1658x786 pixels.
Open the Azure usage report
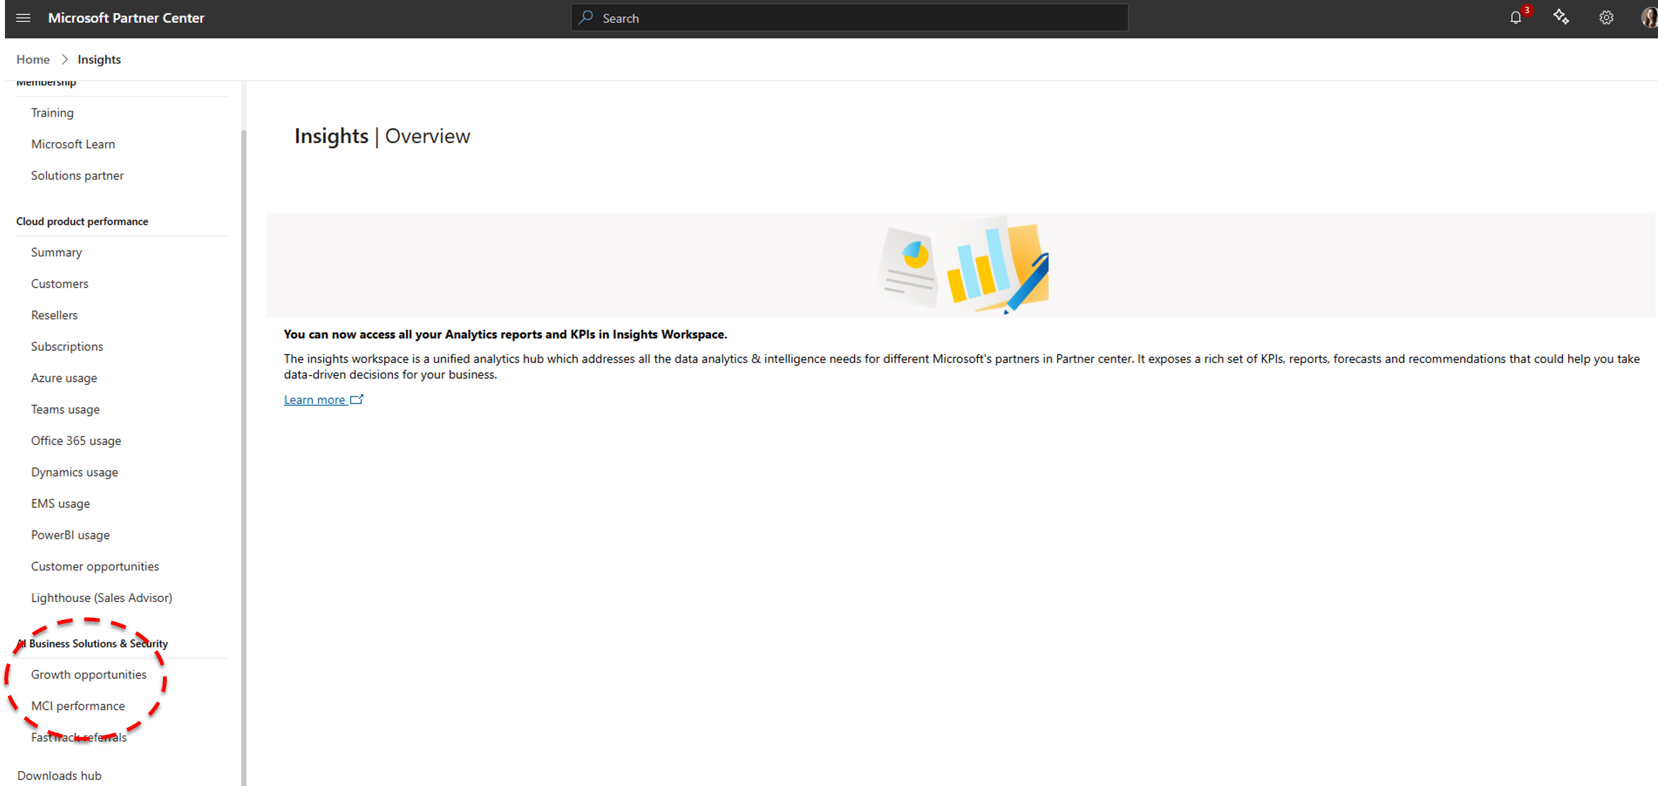[64, 378]
